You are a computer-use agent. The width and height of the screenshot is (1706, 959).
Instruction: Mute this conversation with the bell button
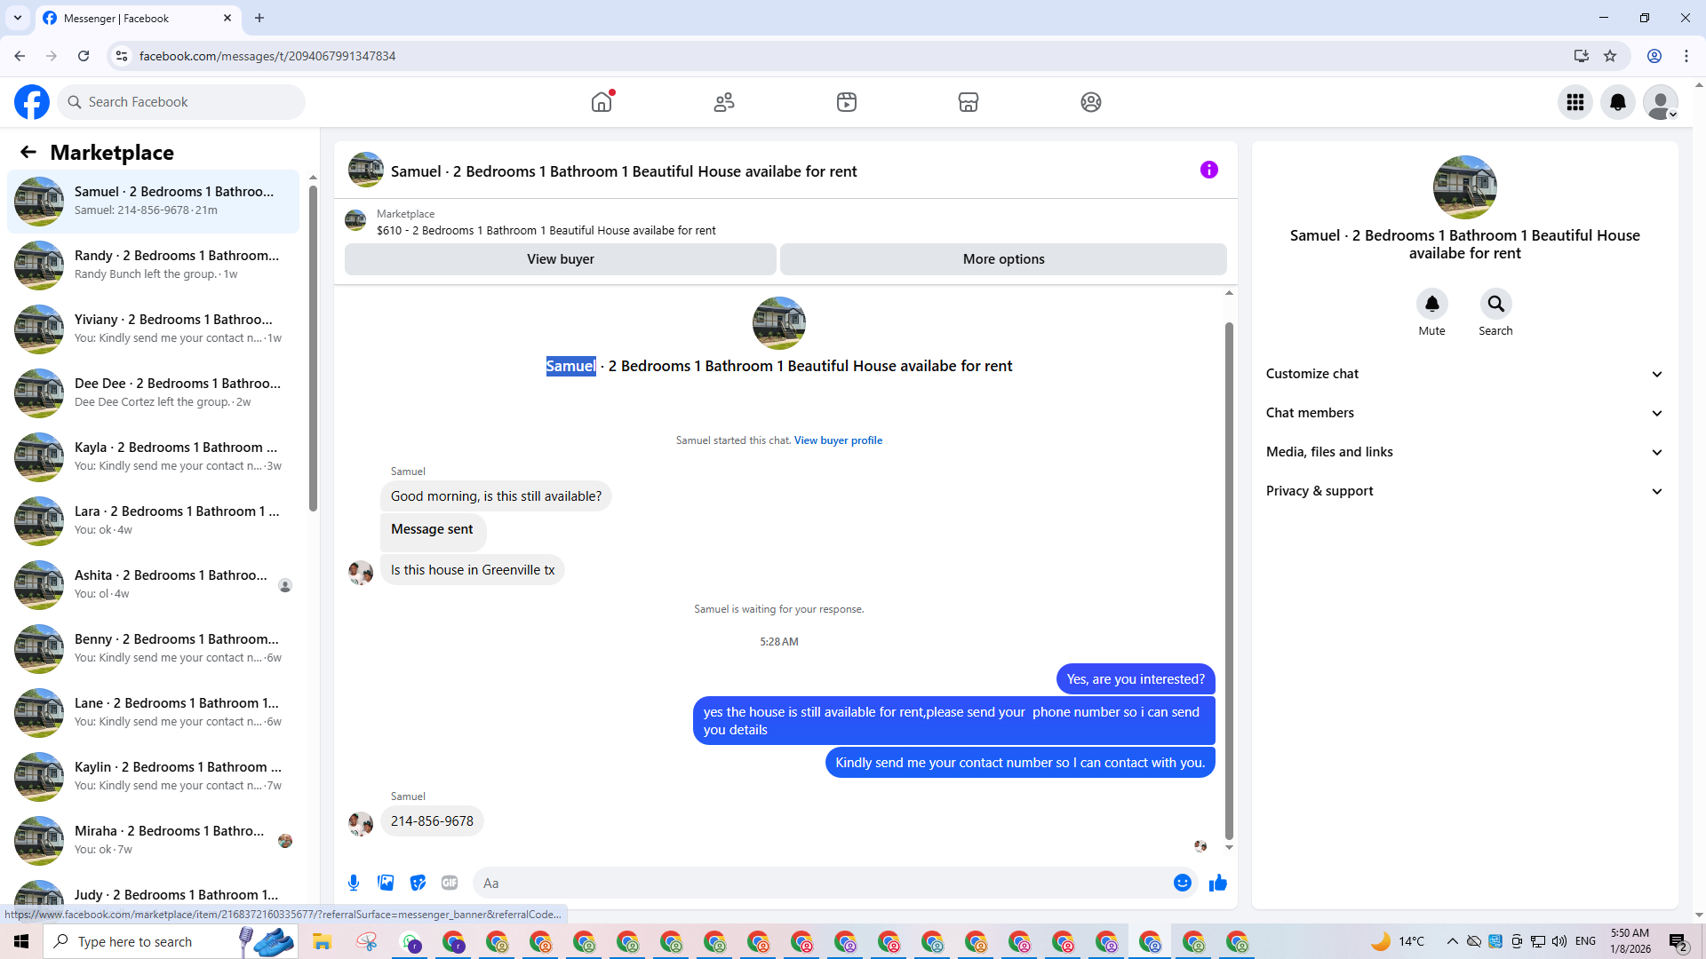click(x=1431, y=304)
